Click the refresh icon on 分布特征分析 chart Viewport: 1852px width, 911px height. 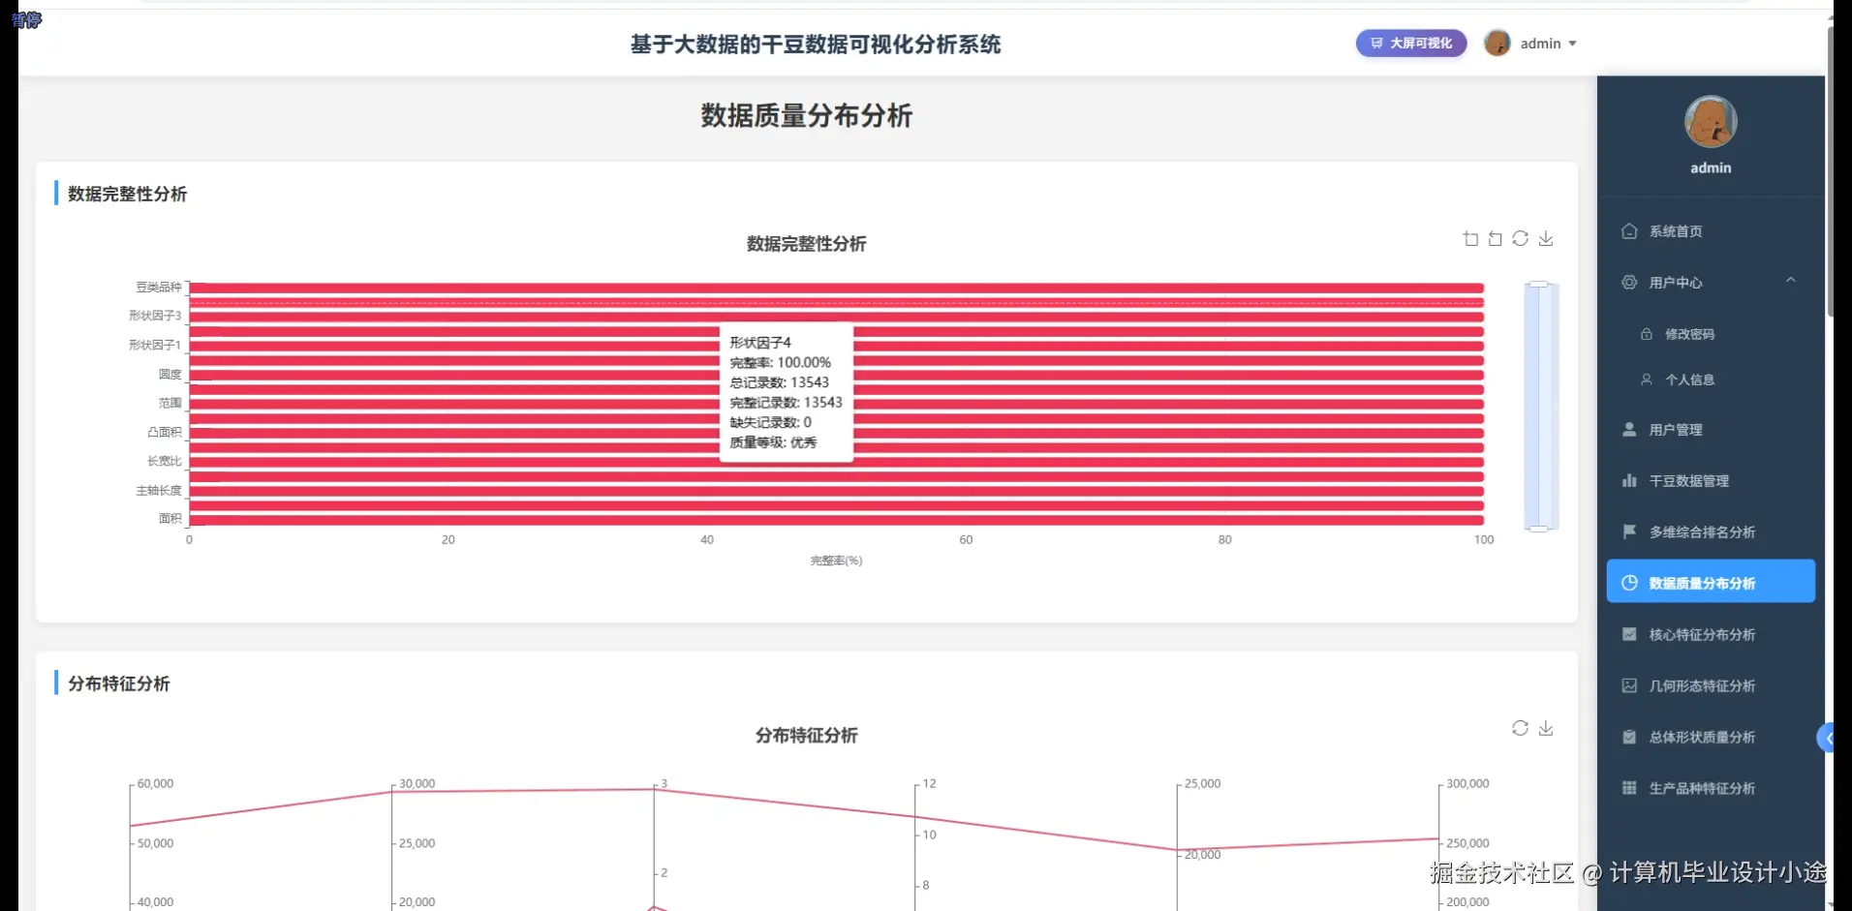[1519, 728]
